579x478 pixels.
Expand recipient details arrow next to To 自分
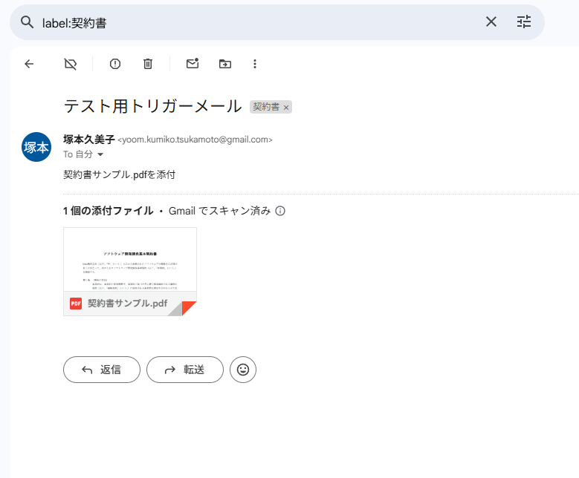[x=100, y=154]
